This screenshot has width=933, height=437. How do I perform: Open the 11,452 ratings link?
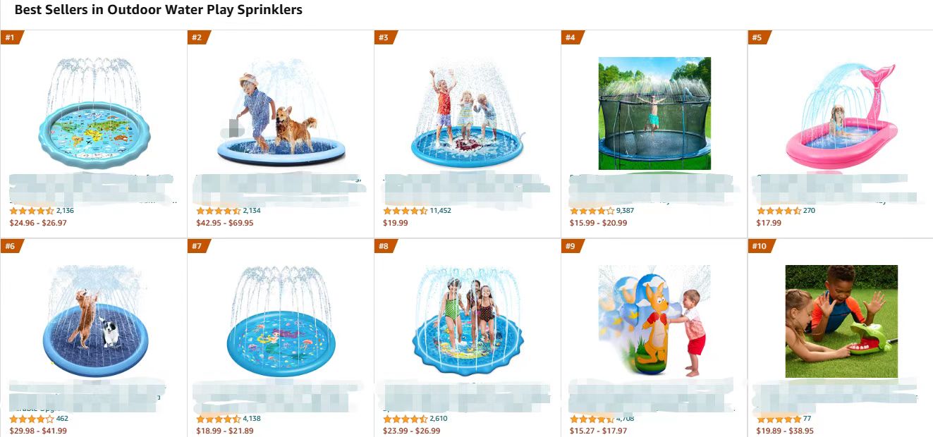[440, 211]
